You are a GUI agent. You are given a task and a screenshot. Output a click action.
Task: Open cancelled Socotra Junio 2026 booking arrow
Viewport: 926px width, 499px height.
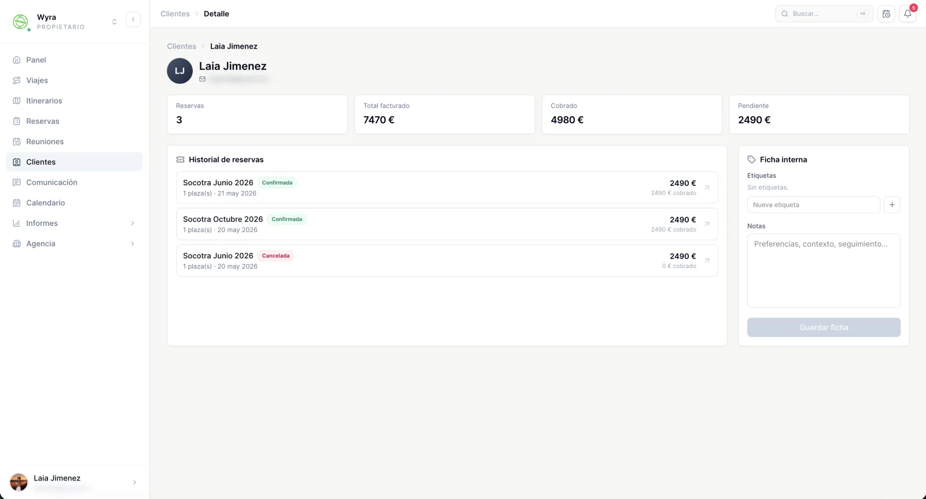click(707, 260)
